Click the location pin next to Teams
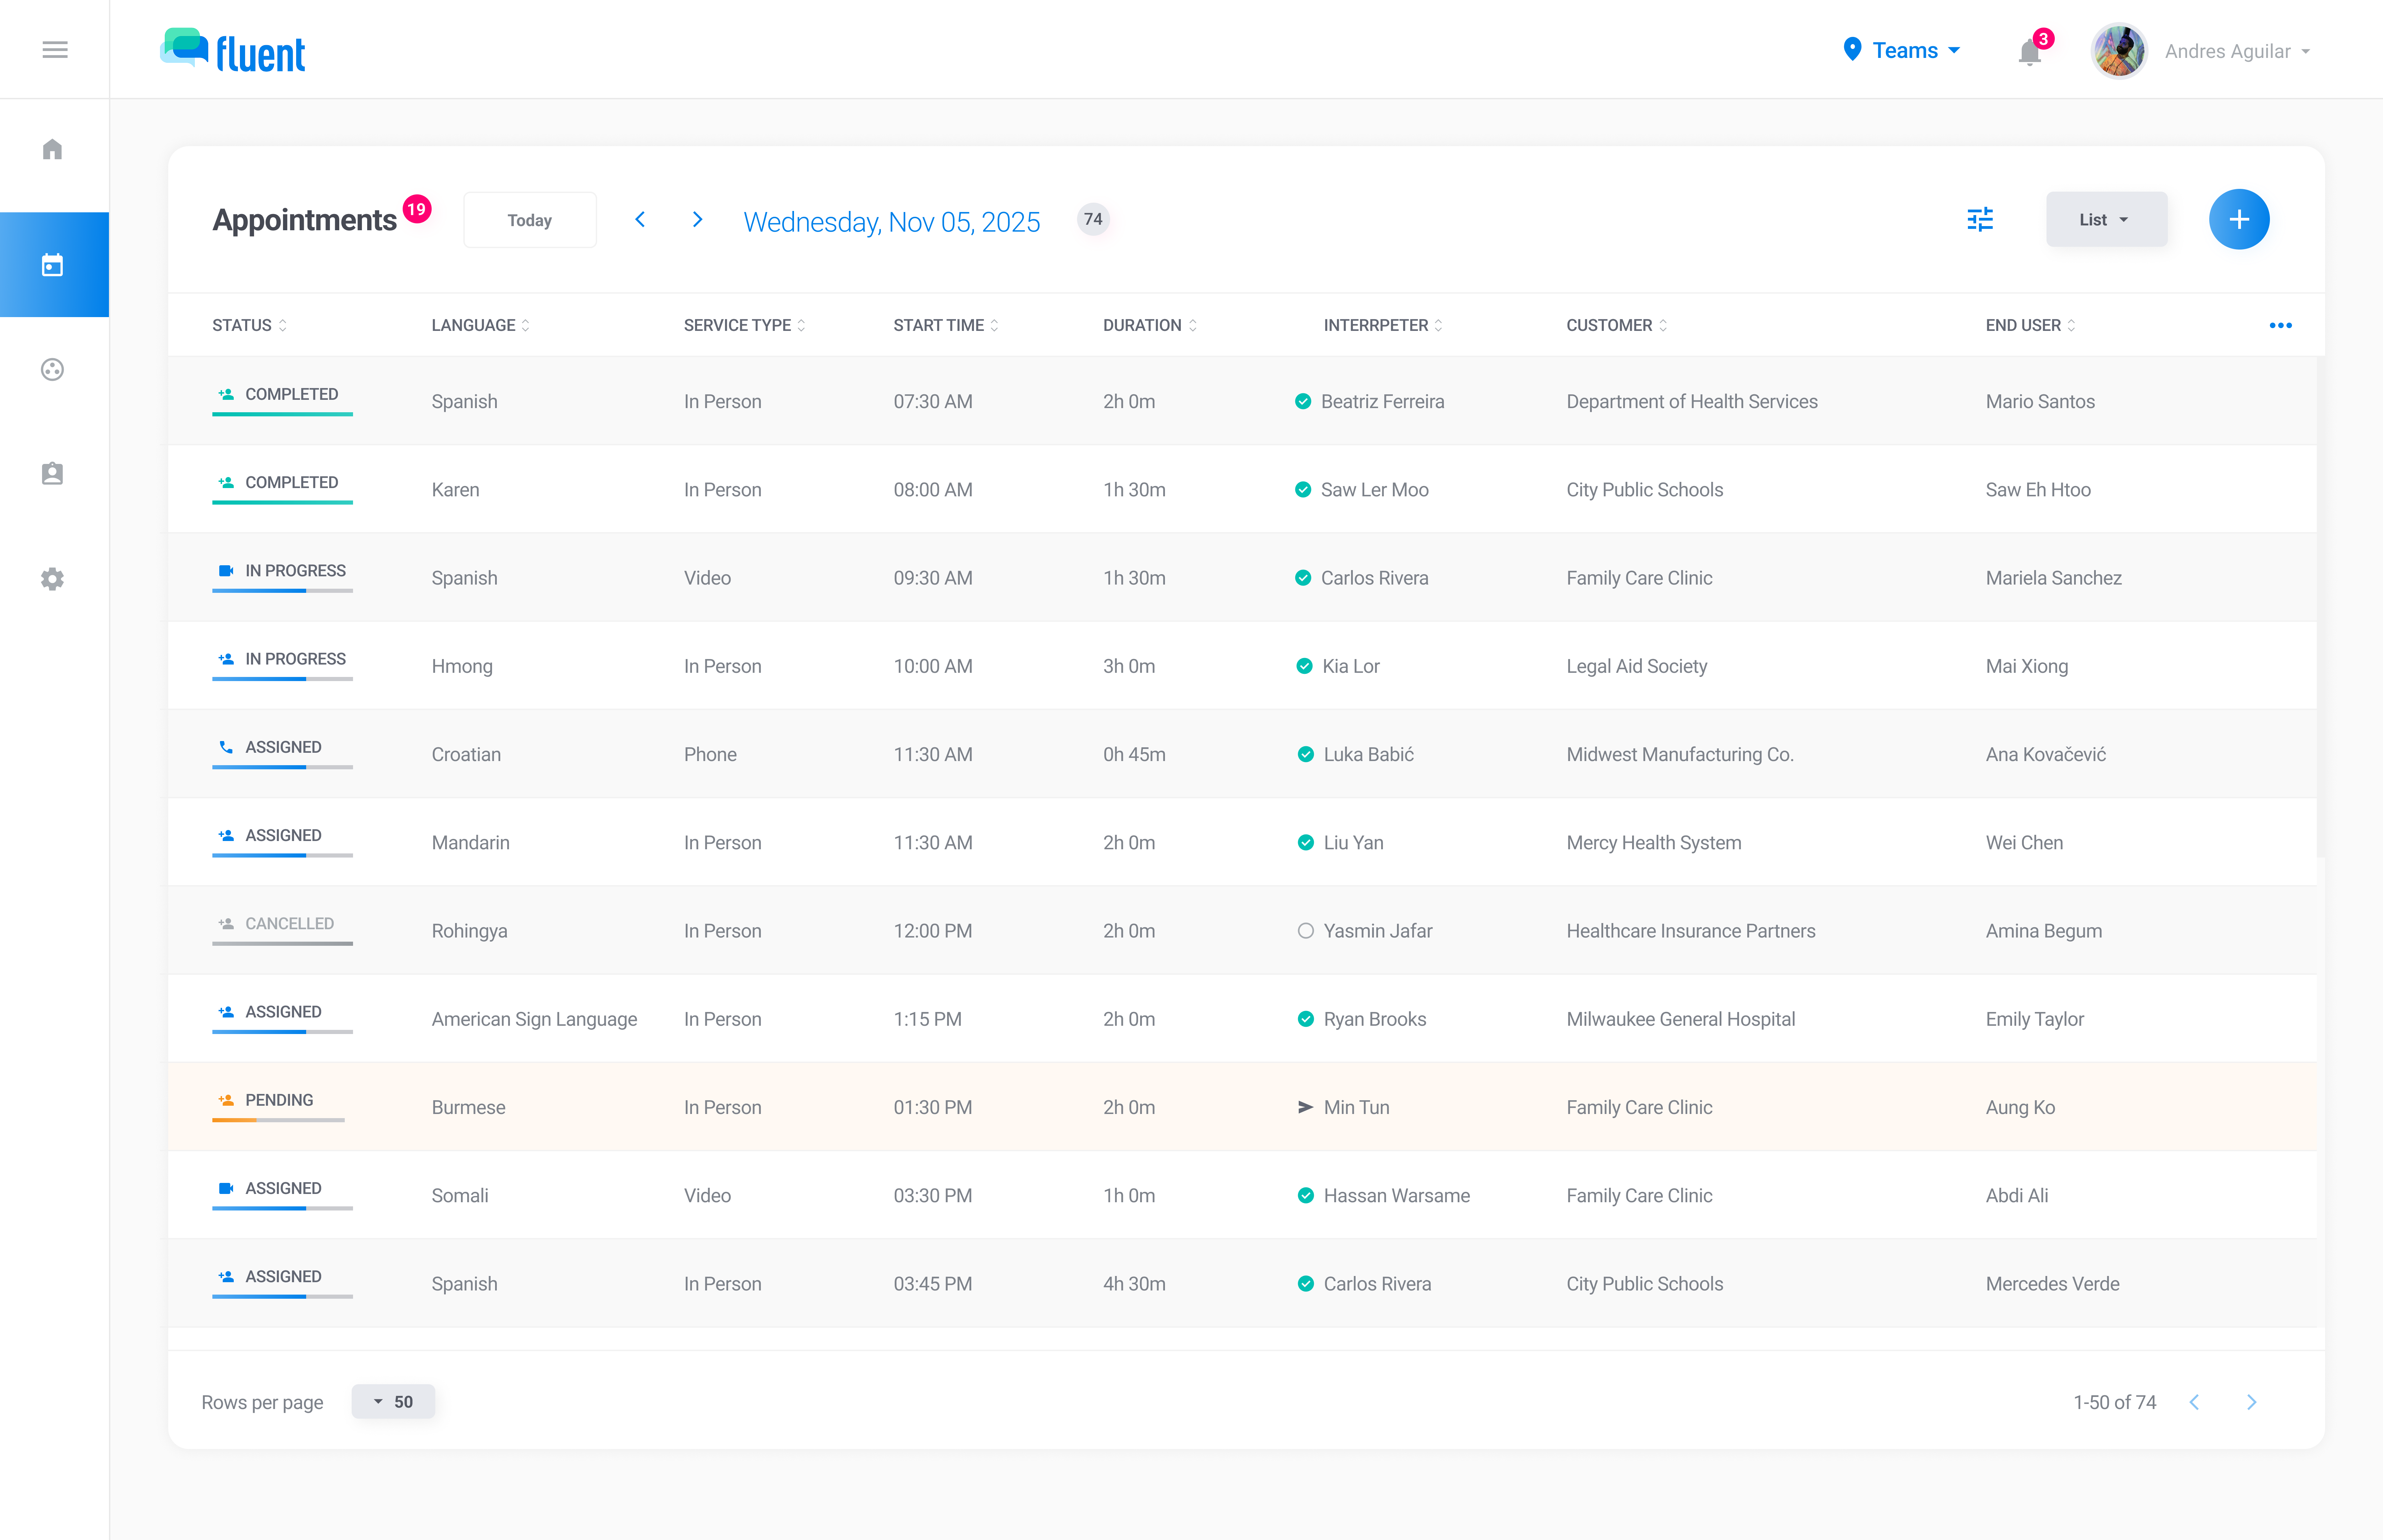This screenshot has width=2383, height=1540. [x=1853, y=49]
